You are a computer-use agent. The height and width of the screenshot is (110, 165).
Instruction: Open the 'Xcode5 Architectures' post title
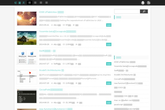click(52, 70)
